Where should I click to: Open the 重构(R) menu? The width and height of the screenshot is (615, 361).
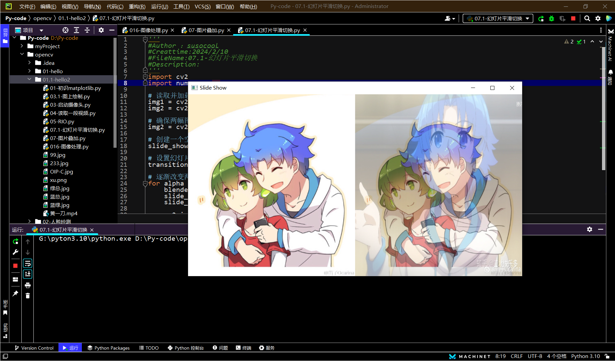pos(137,6)
